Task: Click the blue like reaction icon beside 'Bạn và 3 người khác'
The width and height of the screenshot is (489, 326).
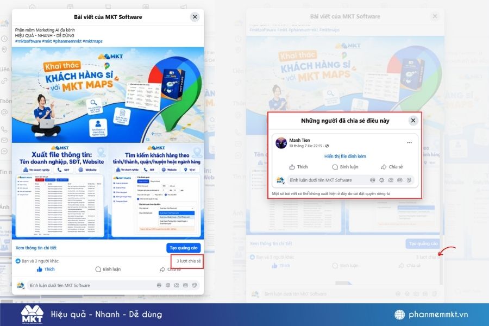Action: pyautogui.click(x=18, y=261)
